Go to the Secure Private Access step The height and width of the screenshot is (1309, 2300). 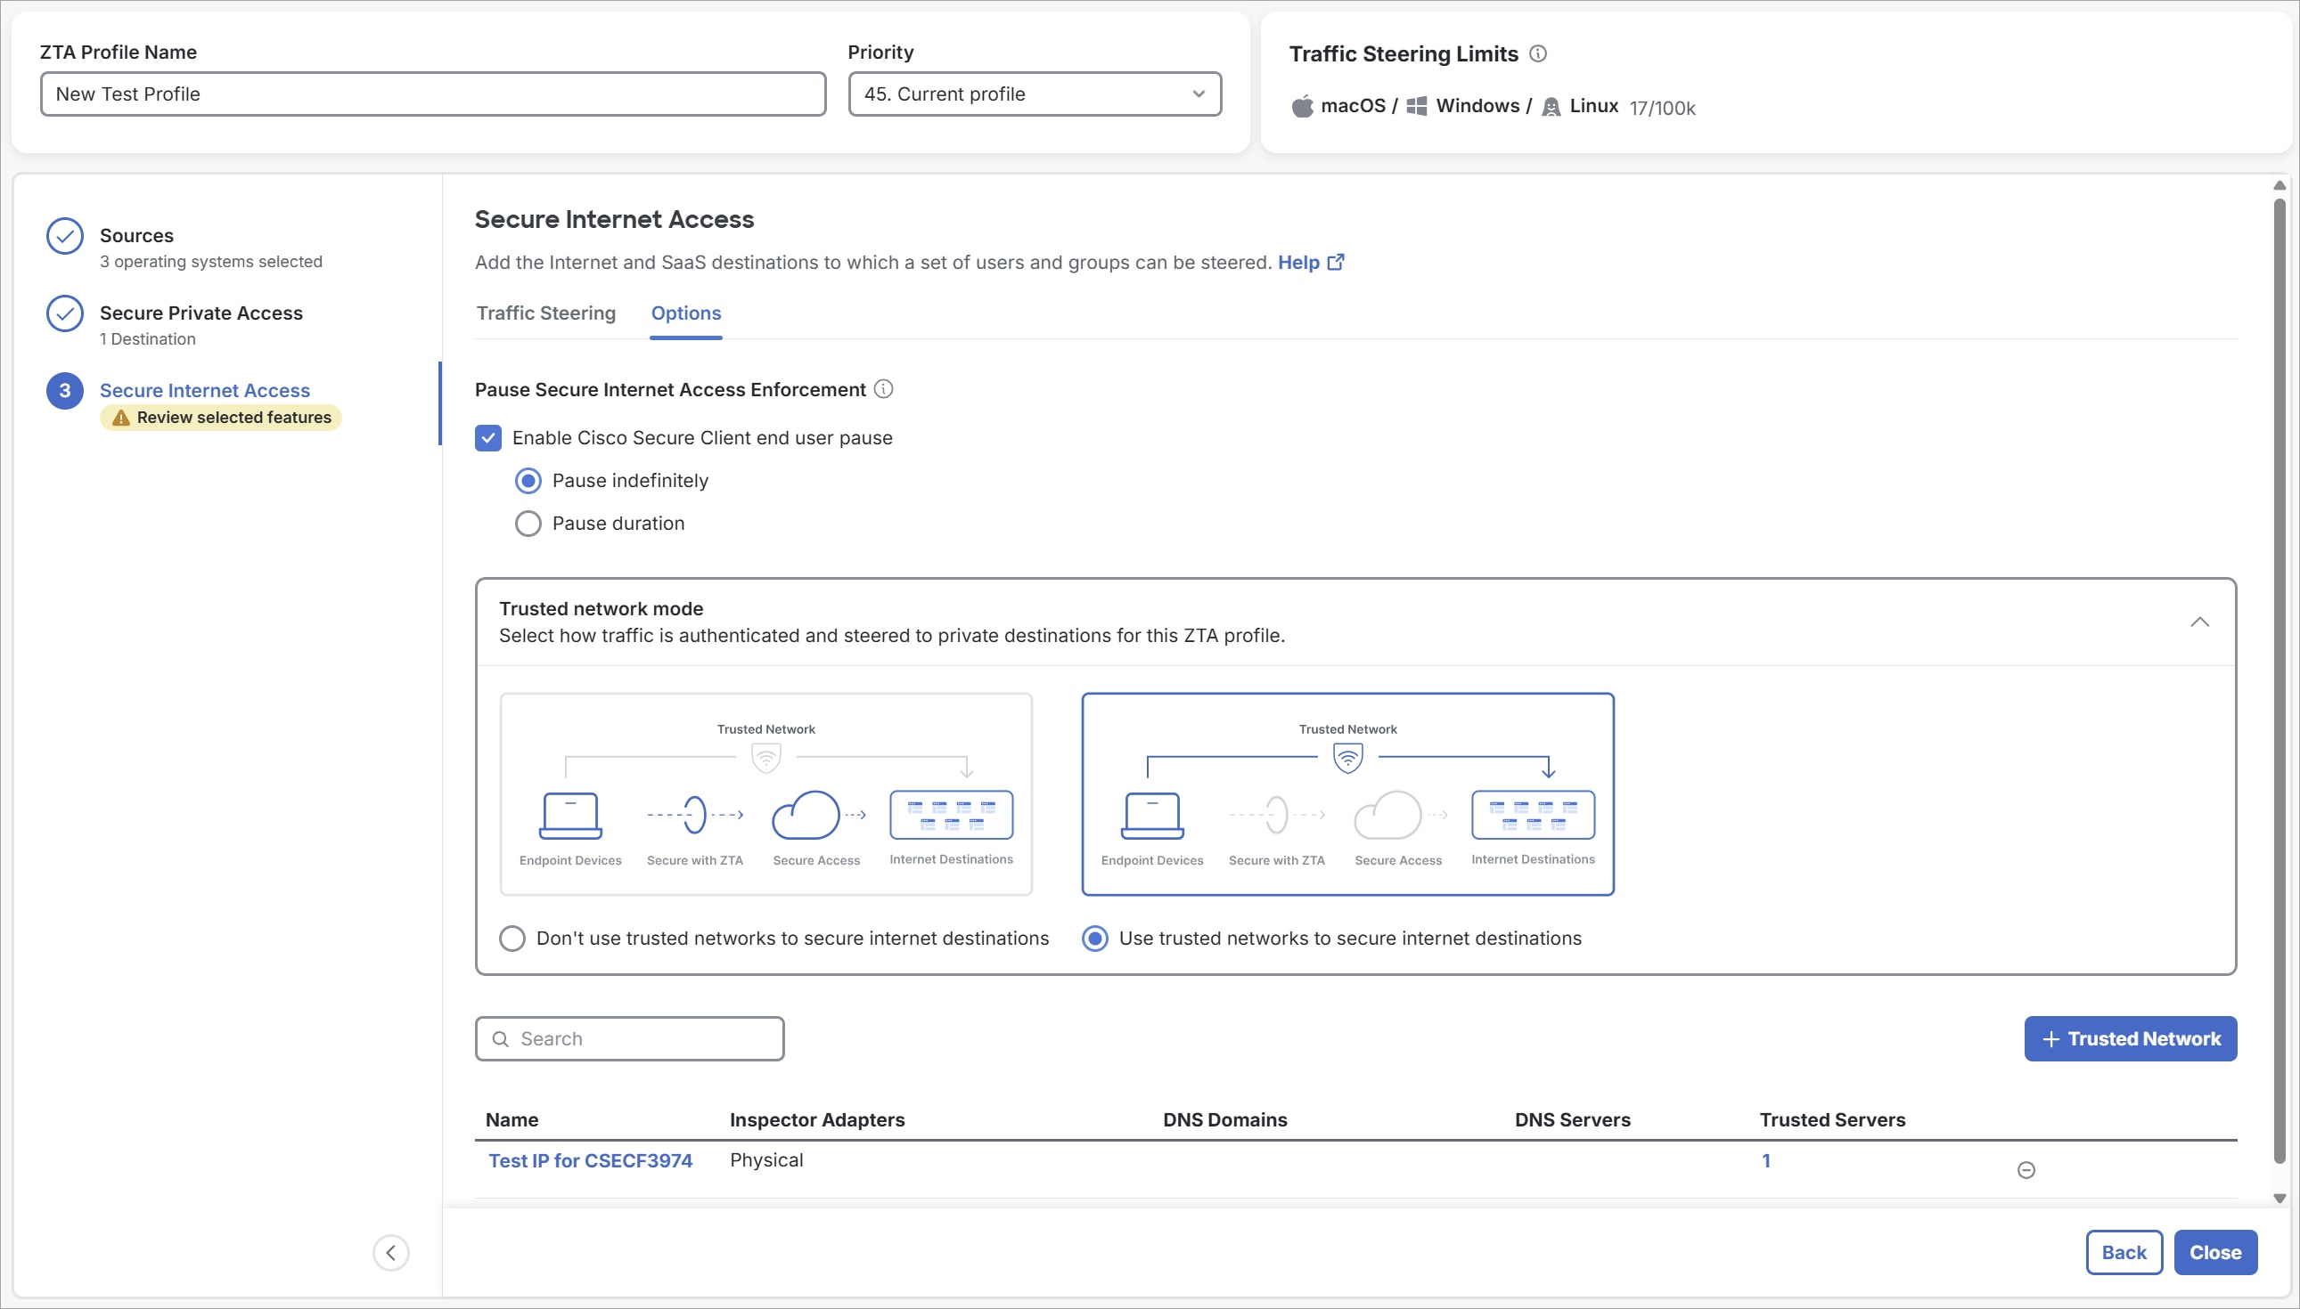pos(201,313)
